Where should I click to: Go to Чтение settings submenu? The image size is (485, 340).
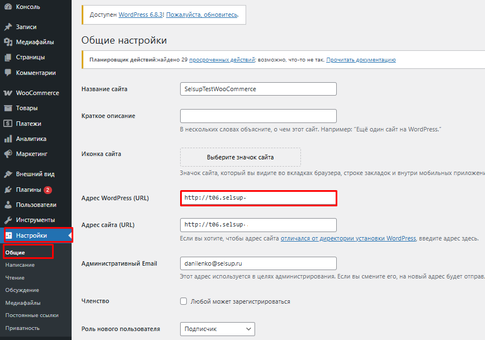(15, 277)
